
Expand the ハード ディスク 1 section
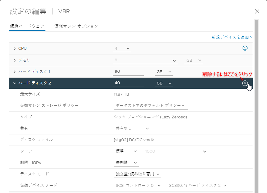15,72
